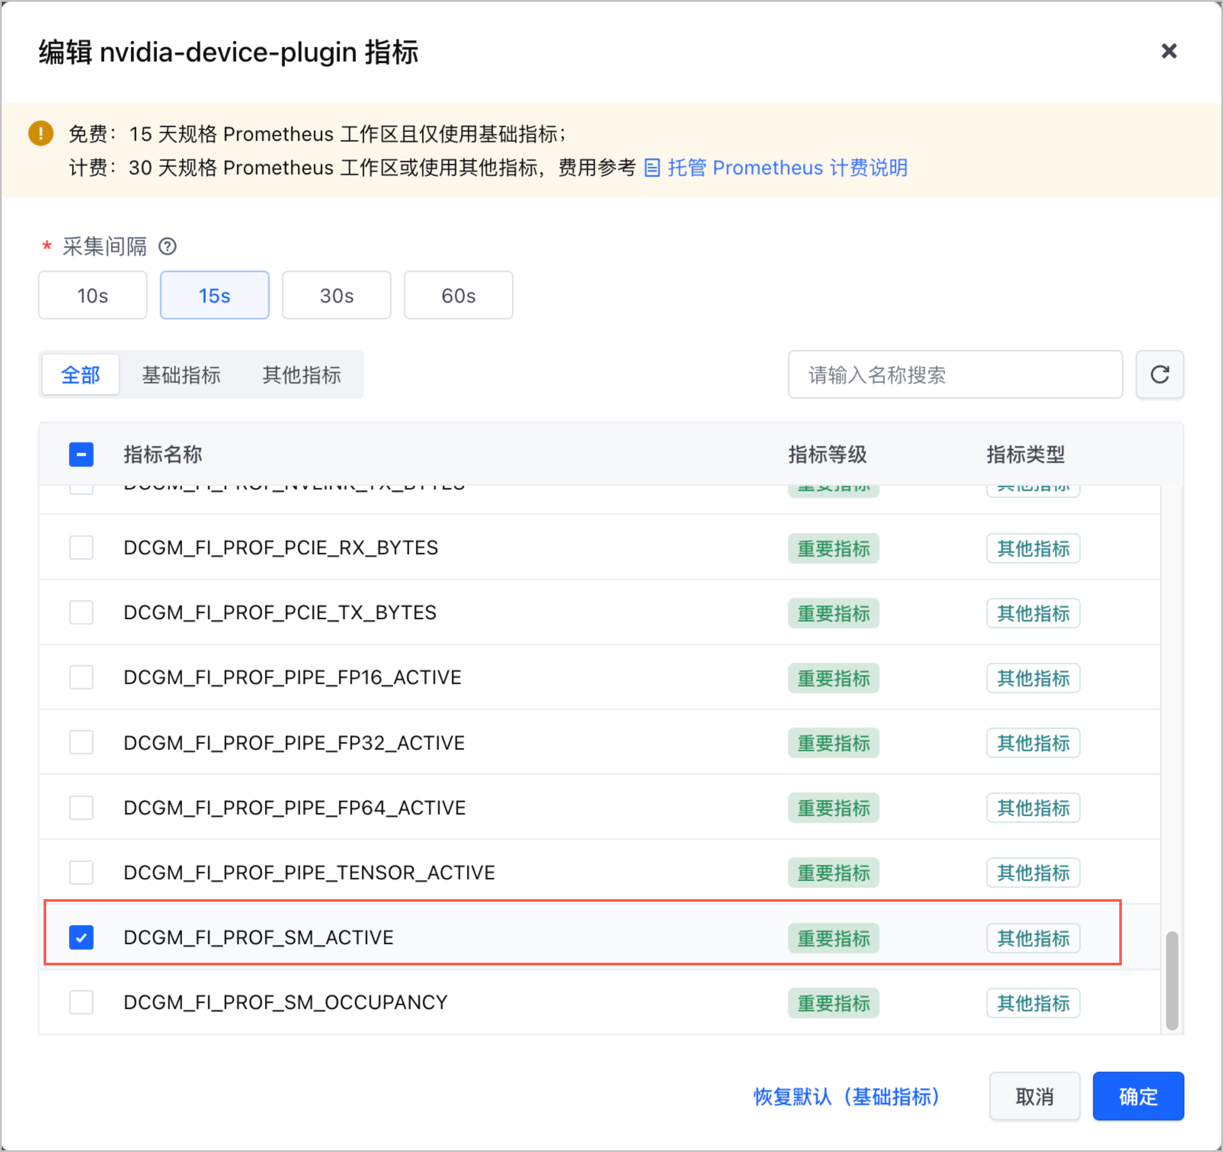The image size is (1223, 1152).
Task: Click the 确定 button
Action: point(1138,1097)
